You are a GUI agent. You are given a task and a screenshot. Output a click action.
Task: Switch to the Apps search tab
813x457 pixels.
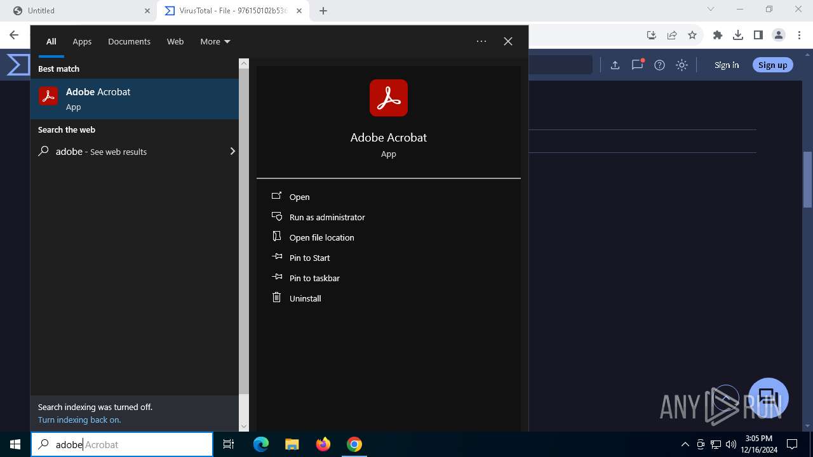pyautogui.click(x=82, y=41)
